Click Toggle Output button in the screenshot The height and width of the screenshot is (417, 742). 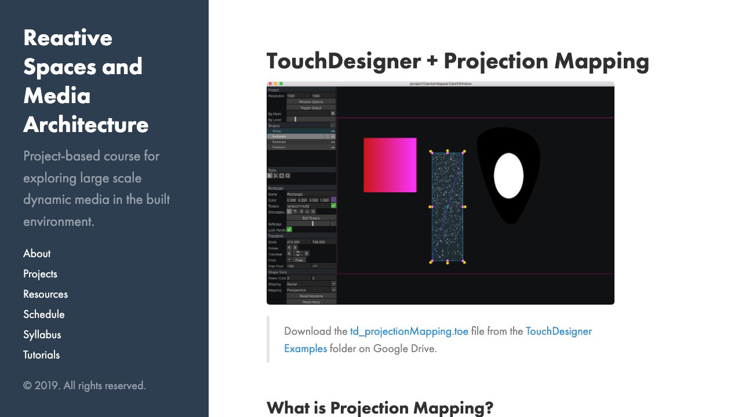311,108
